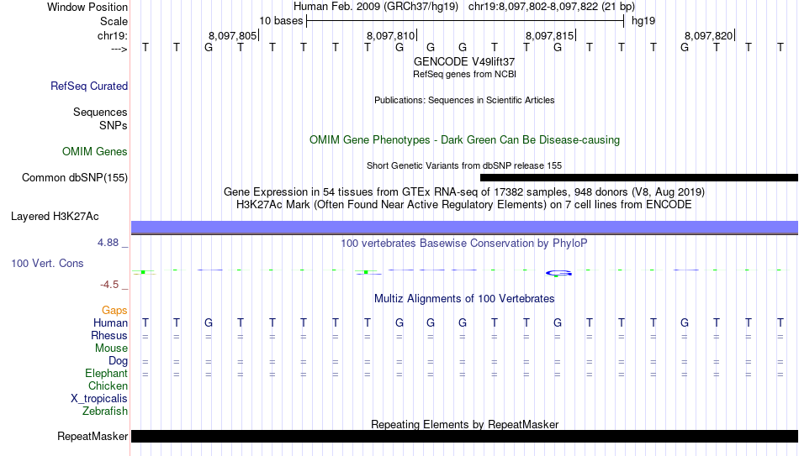Viewport: 799px width, 456px height.
Task: Click the Human species label
Action: [x=110, y=322]
